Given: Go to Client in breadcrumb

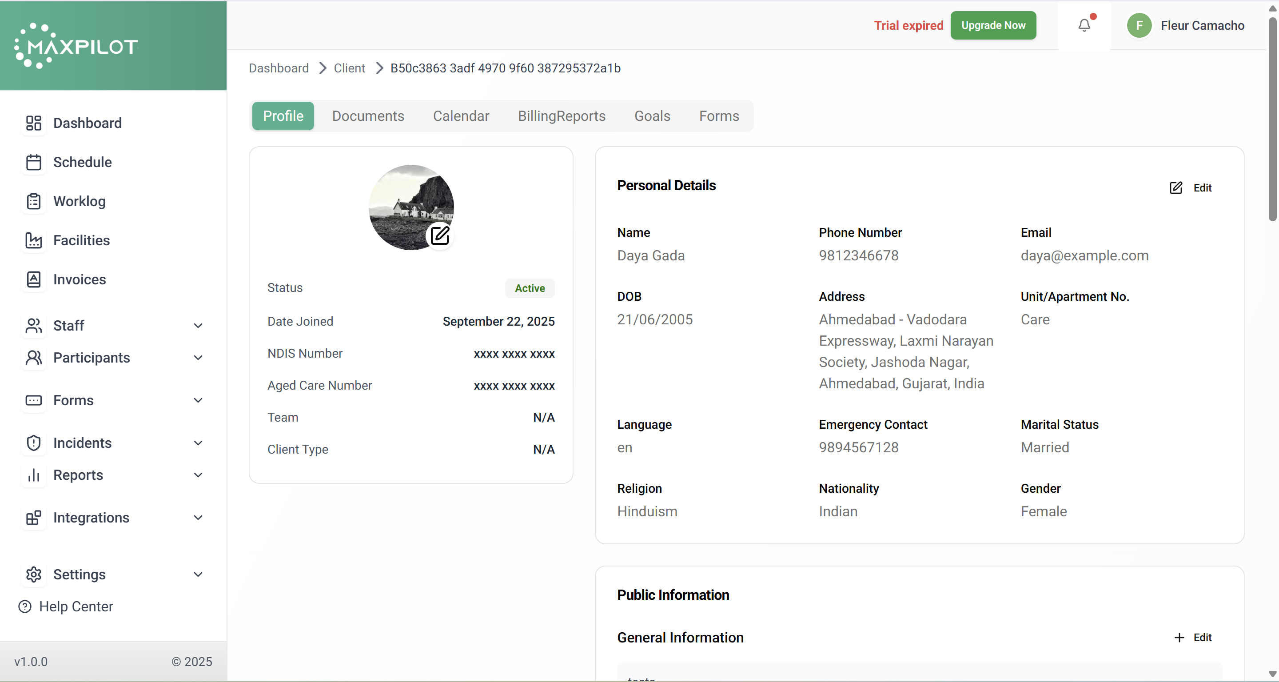Looking at the screenshot, I should pos(349,68).
